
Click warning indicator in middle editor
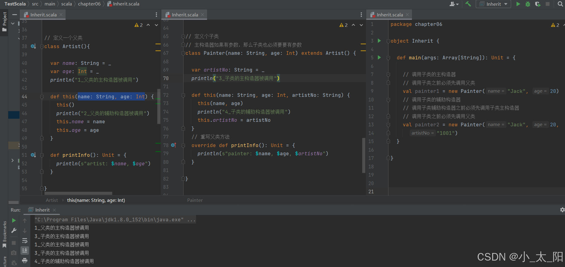(343, 25)
